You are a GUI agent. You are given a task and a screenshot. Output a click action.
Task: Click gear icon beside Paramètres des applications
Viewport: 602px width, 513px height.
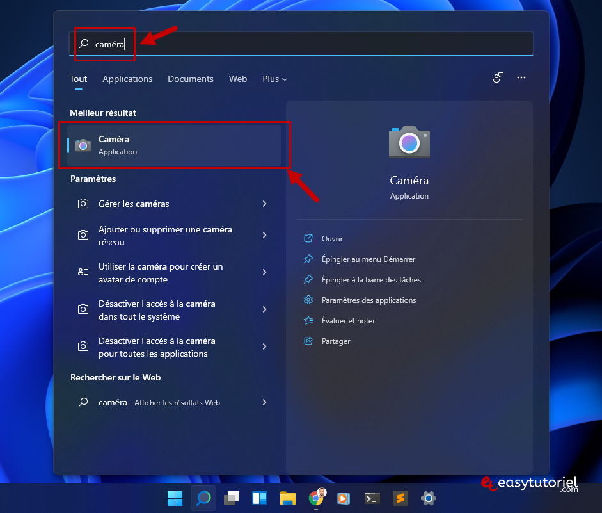pos(308,300)
